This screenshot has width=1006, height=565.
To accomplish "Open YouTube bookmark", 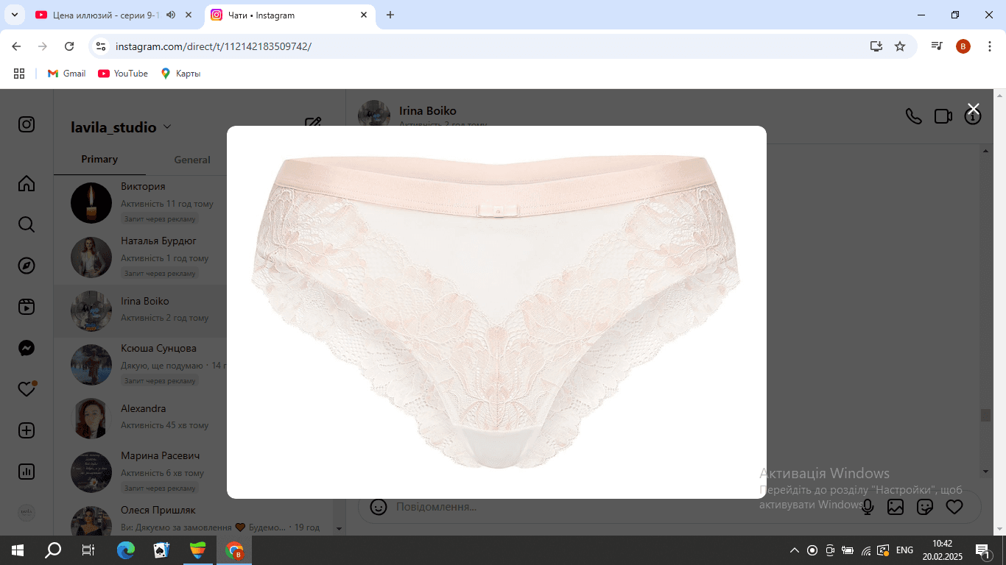I will (x=123, y=74).
